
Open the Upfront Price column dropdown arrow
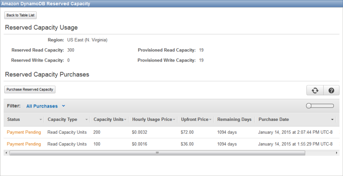click(210, 120)
